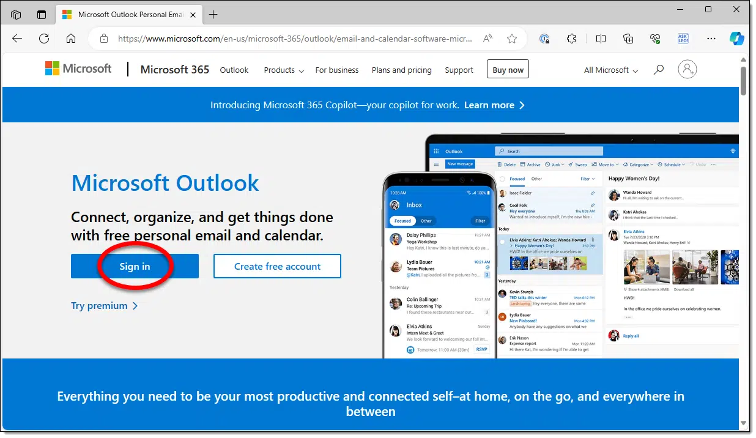Open browser Settings and more menu
This screenshot has height=438, width=756.
pyautogui.click(x=711, y=39)
